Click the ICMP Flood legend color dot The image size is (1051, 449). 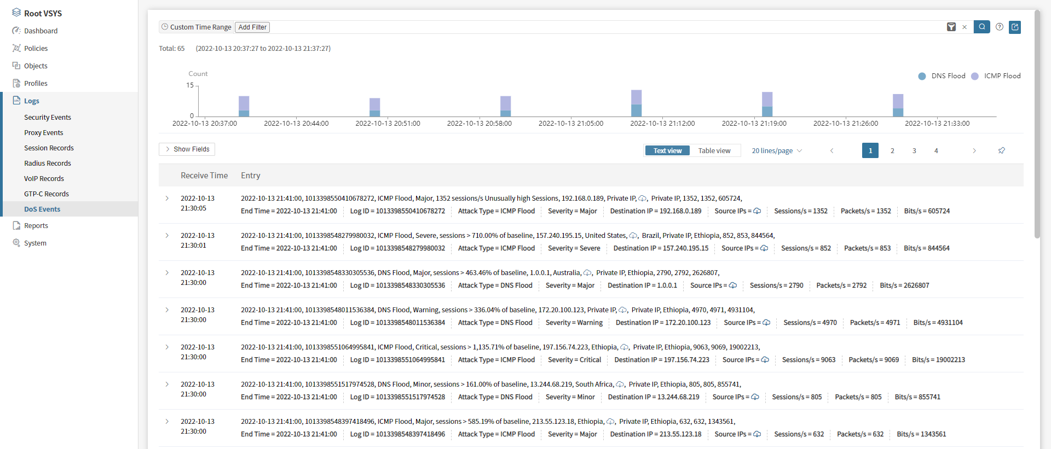975,77
